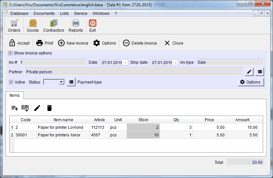Sort by Item name column header
The width and height of the screenshot is (273, 178).
[63, 120]
